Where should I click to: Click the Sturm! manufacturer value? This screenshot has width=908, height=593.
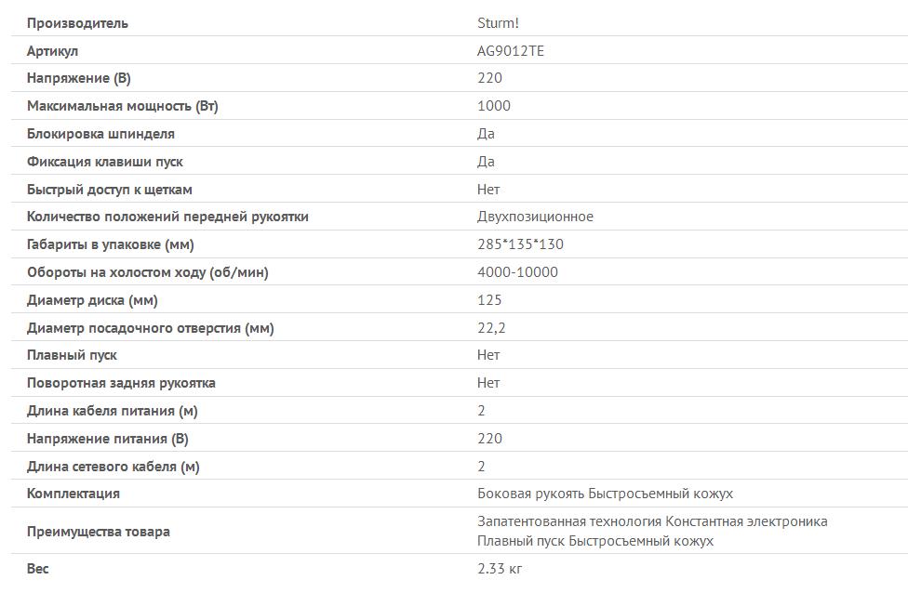click(498, 23)
